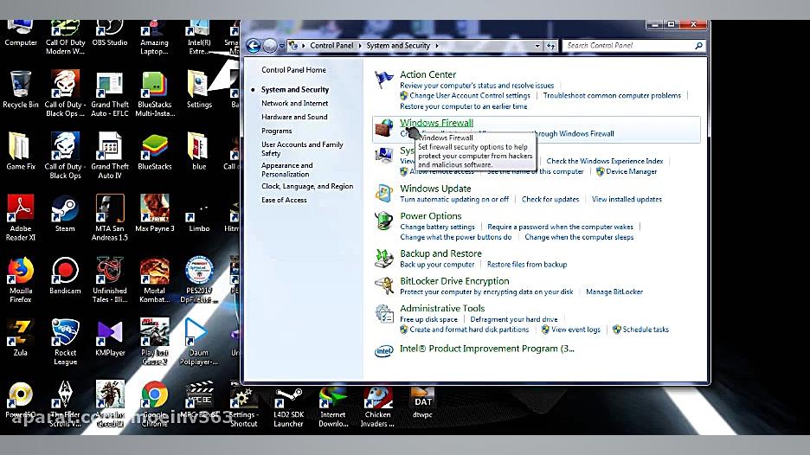Select the KMPlayer desktop shortcut
The height and width of the screenshot is (455, 810).
coord(110,337)
